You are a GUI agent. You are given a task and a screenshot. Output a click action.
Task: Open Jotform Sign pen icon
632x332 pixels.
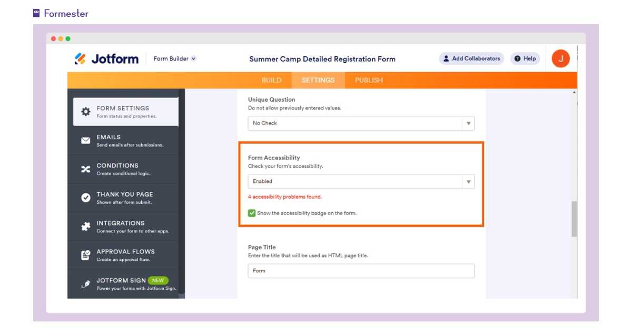click(86, 284)
